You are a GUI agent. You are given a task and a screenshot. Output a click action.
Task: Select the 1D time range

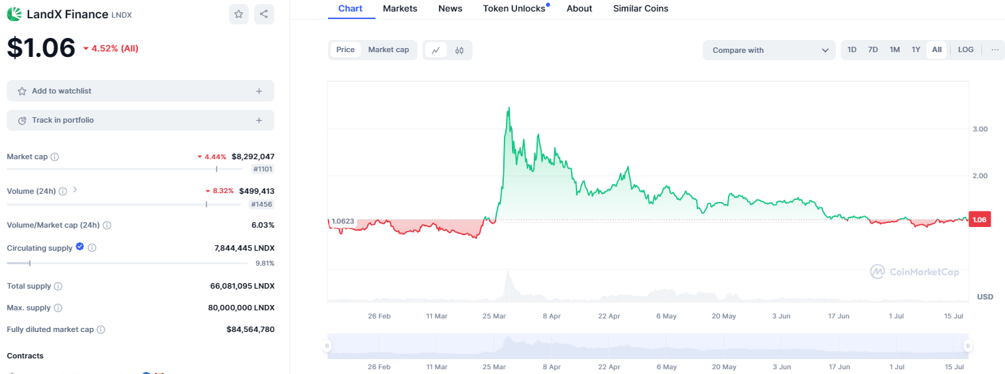[x=852, y=50]
